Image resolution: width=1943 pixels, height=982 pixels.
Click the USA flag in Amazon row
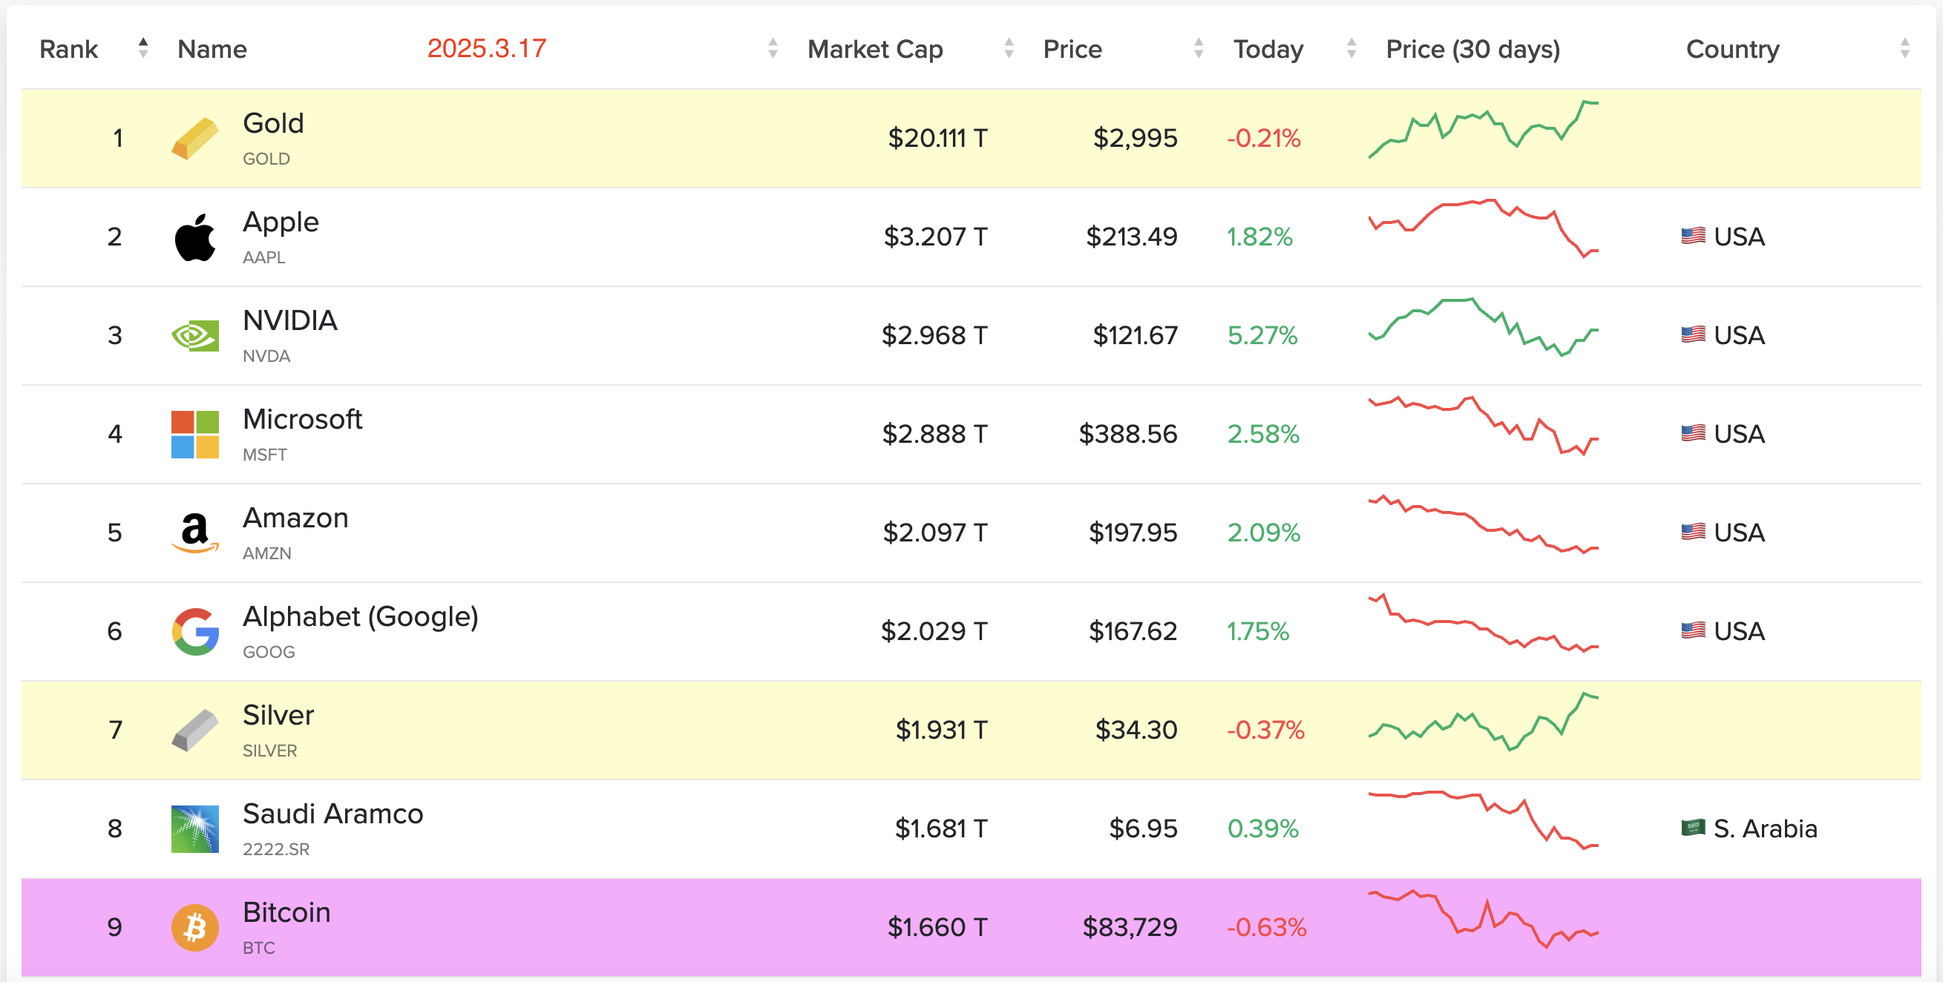tap(1693, 532)
